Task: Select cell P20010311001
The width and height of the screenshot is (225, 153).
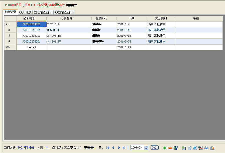Action: click(32, 30)
